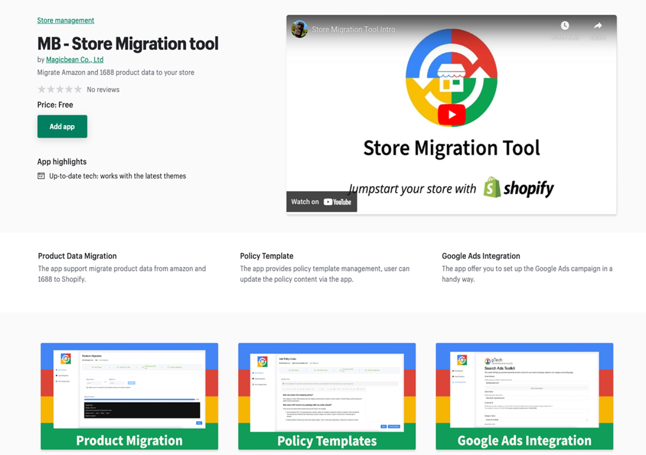
Task: Click the star rating icons
Action: (x=60, y=89)
